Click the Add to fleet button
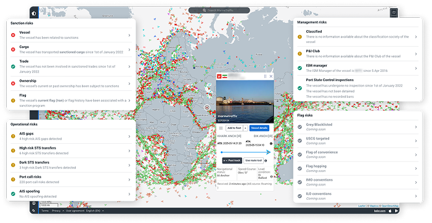 click(x=234, y=128)
